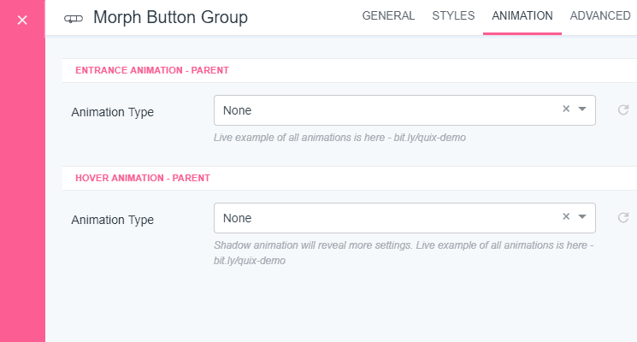Reset the entrance Animation Type setting
This screenshot has height=342, width=637.
point(623,110)
